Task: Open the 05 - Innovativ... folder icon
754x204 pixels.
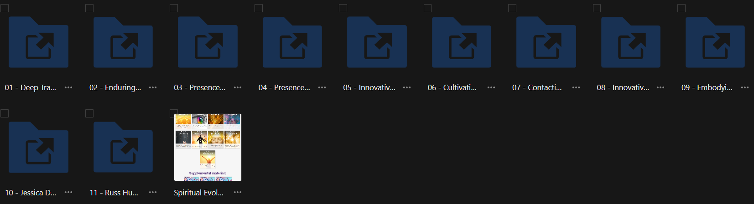Action: [377, 42]
